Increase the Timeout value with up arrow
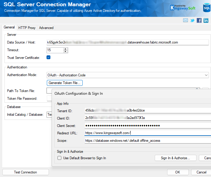This screenshot has width=211, height=177. (x=65, y=49)
